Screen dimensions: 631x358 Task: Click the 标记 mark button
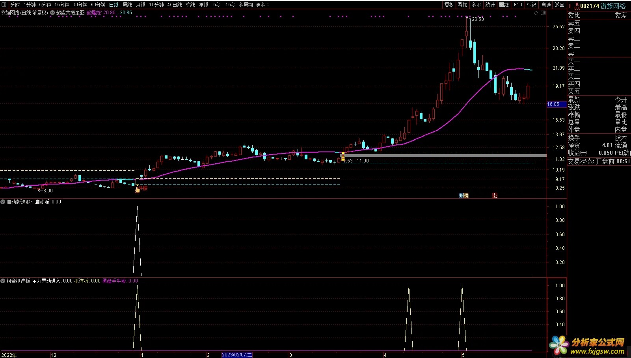click(531, 5)
